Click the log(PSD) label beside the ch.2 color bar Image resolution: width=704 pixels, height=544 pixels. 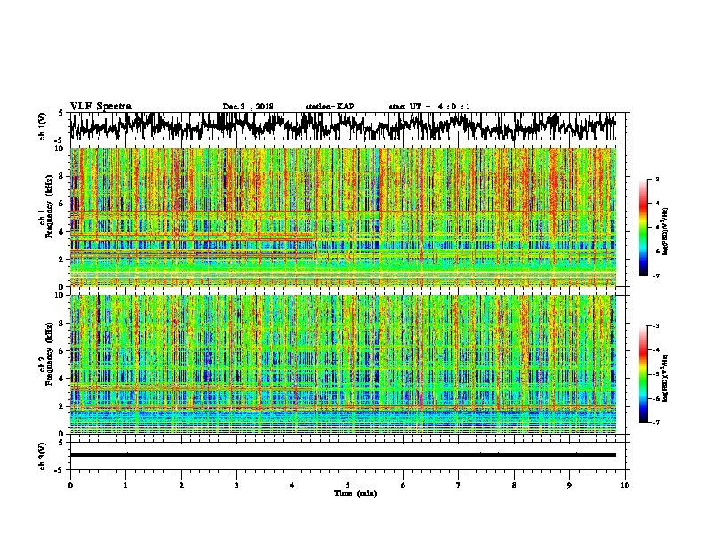(666, 378)
